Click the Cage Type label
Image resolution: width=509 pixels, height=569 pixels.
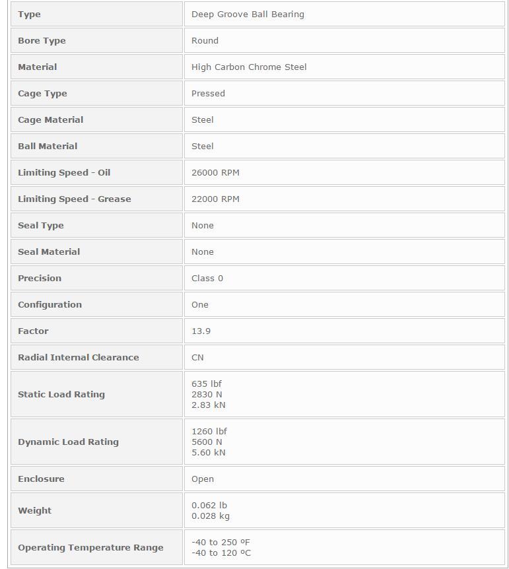[x=42, y=93]
